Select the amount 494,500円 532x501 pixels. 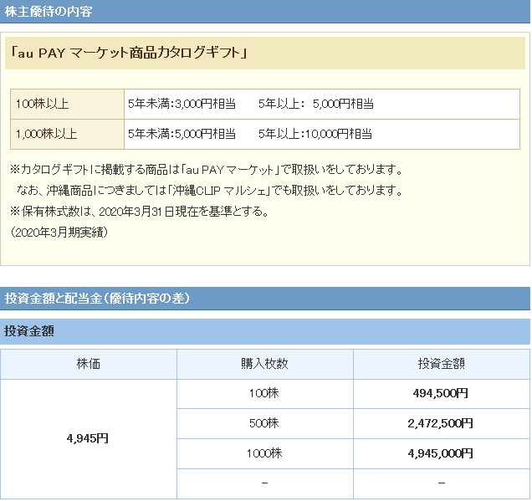441,393
